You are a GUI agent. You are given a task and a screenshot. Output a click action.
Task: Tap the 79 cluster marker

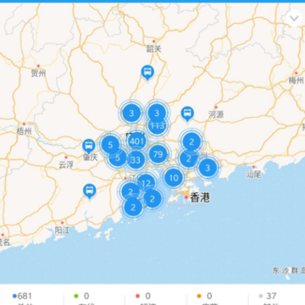(x=158, y=154)
